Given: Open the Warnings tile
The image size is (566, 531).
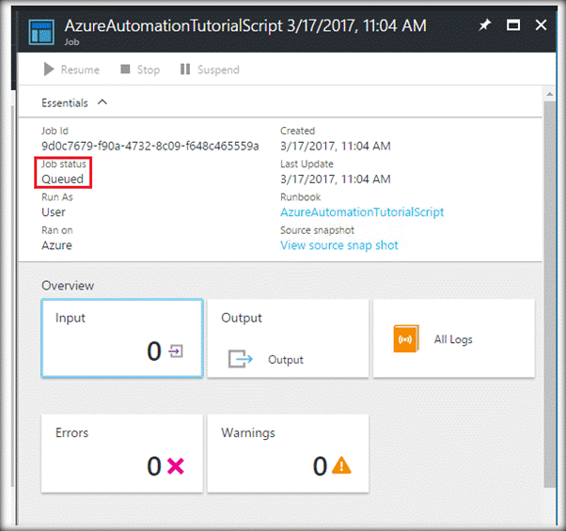Looking at the screenshot, I should pyautogui.click(x=288, y=453).
